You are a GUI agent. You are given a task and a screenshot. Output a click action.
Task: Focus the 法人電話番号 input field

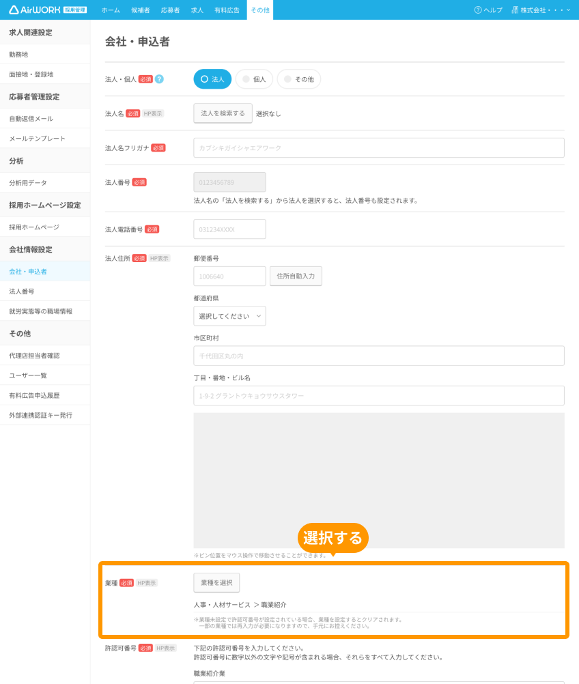[x=229, y=229]
